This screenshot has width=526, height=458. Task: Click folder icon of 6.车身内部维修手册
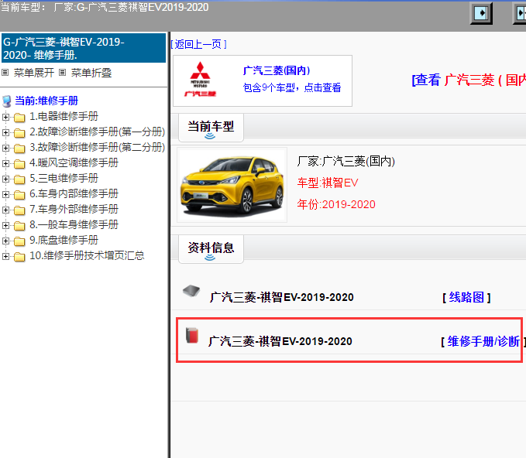click(x=19, y=195)
